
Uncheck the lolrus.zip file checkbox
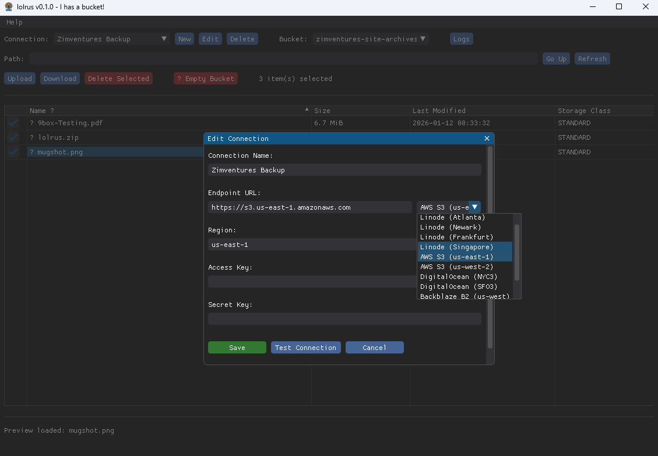click(13, 137)
